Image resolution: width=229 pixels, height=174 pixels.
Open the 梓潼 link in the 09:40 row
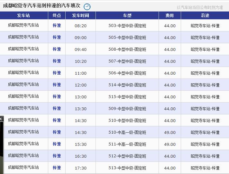point(57,49)
